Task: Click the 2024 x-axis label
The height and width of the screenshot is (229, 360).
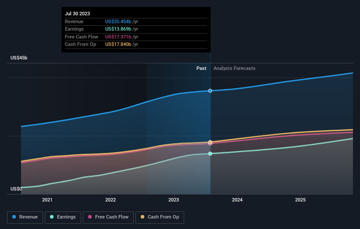Action: point(237,200)
